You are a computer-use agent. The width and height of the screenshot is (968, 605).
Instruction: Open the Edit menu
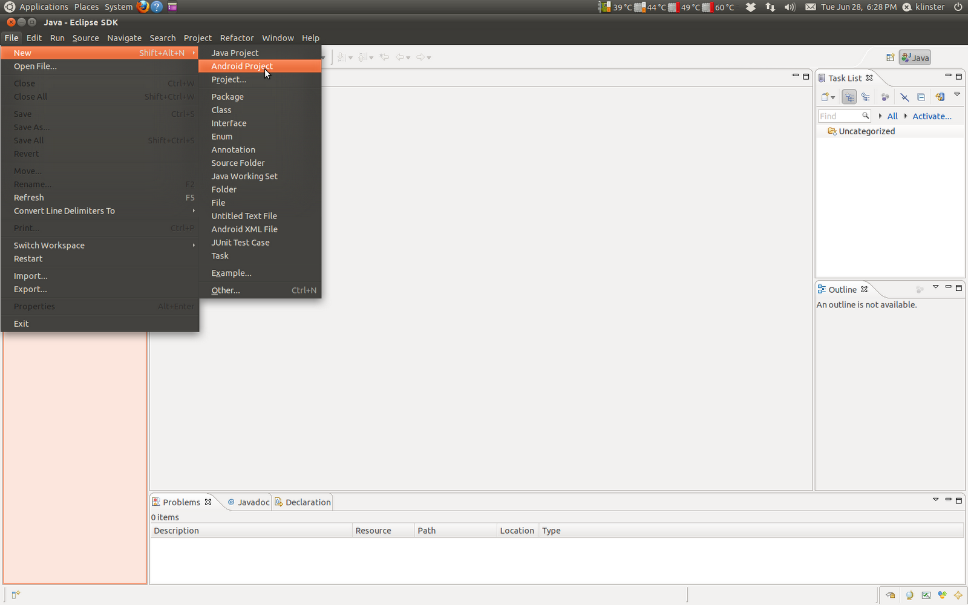pyautogui.click(x=34, y=38)
